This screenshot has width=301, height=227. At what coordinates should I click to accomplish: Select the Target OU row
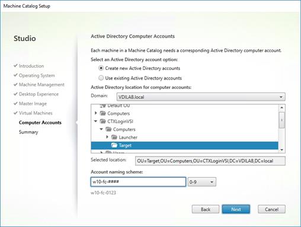184,145
